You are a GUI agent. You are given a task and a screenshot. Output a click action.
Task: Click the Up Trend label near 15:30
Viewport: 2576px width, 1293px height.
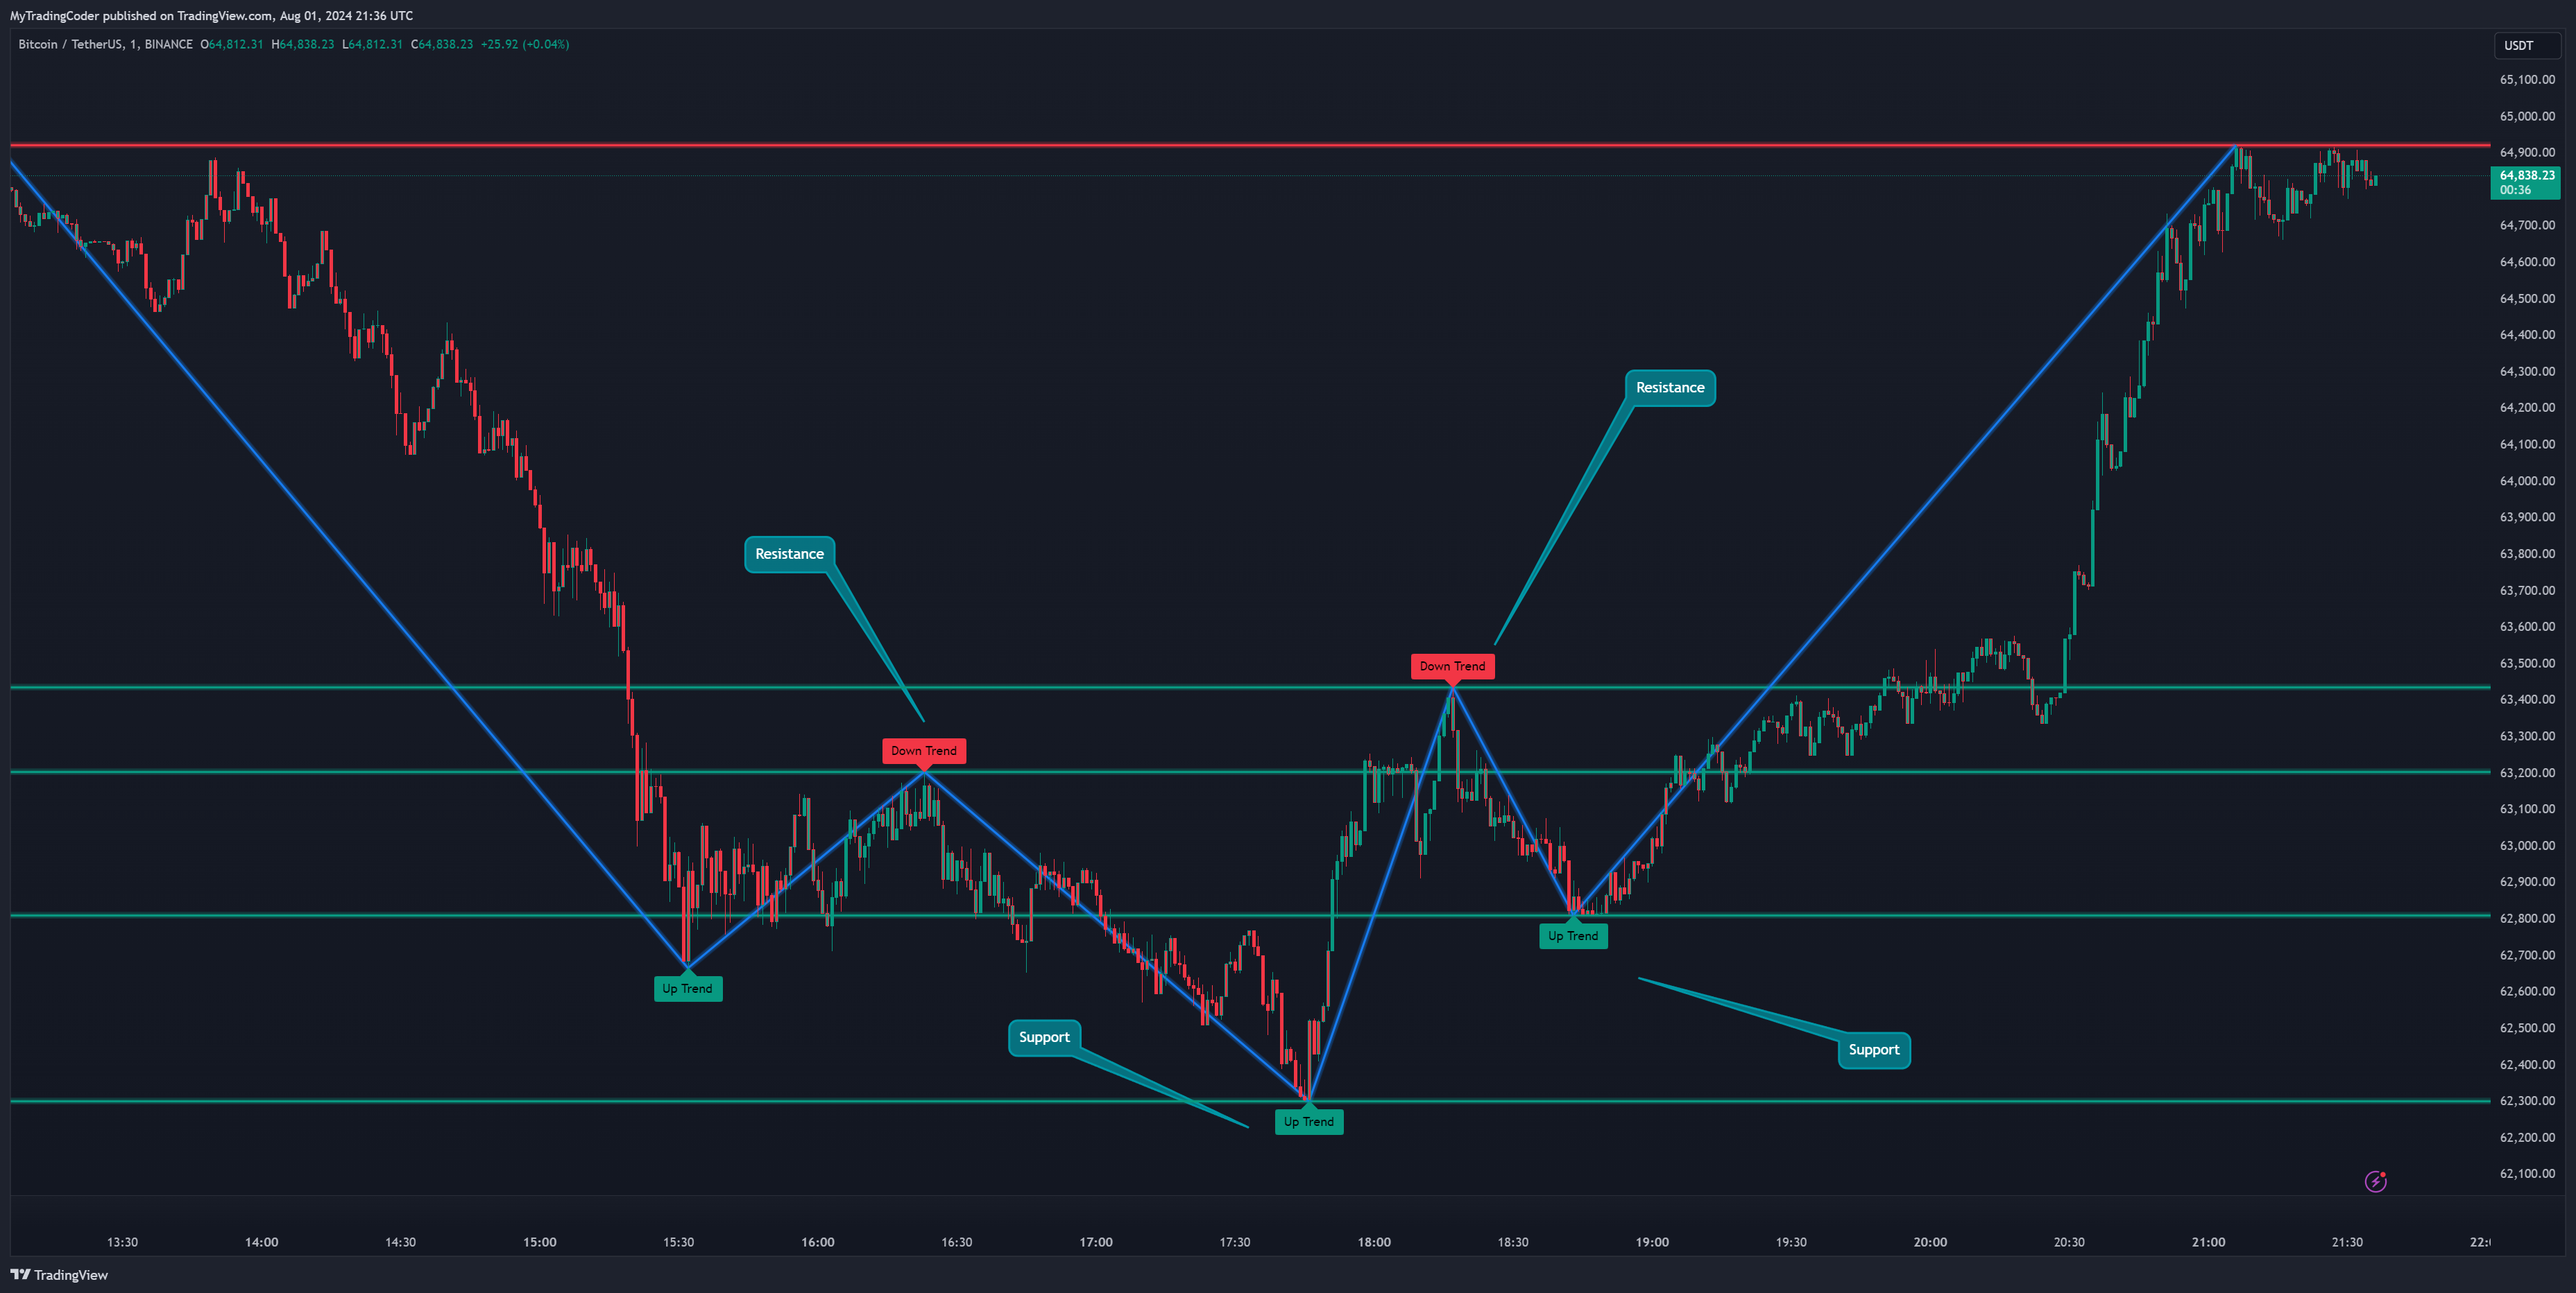pyautogui.click(x=687, y=989)
